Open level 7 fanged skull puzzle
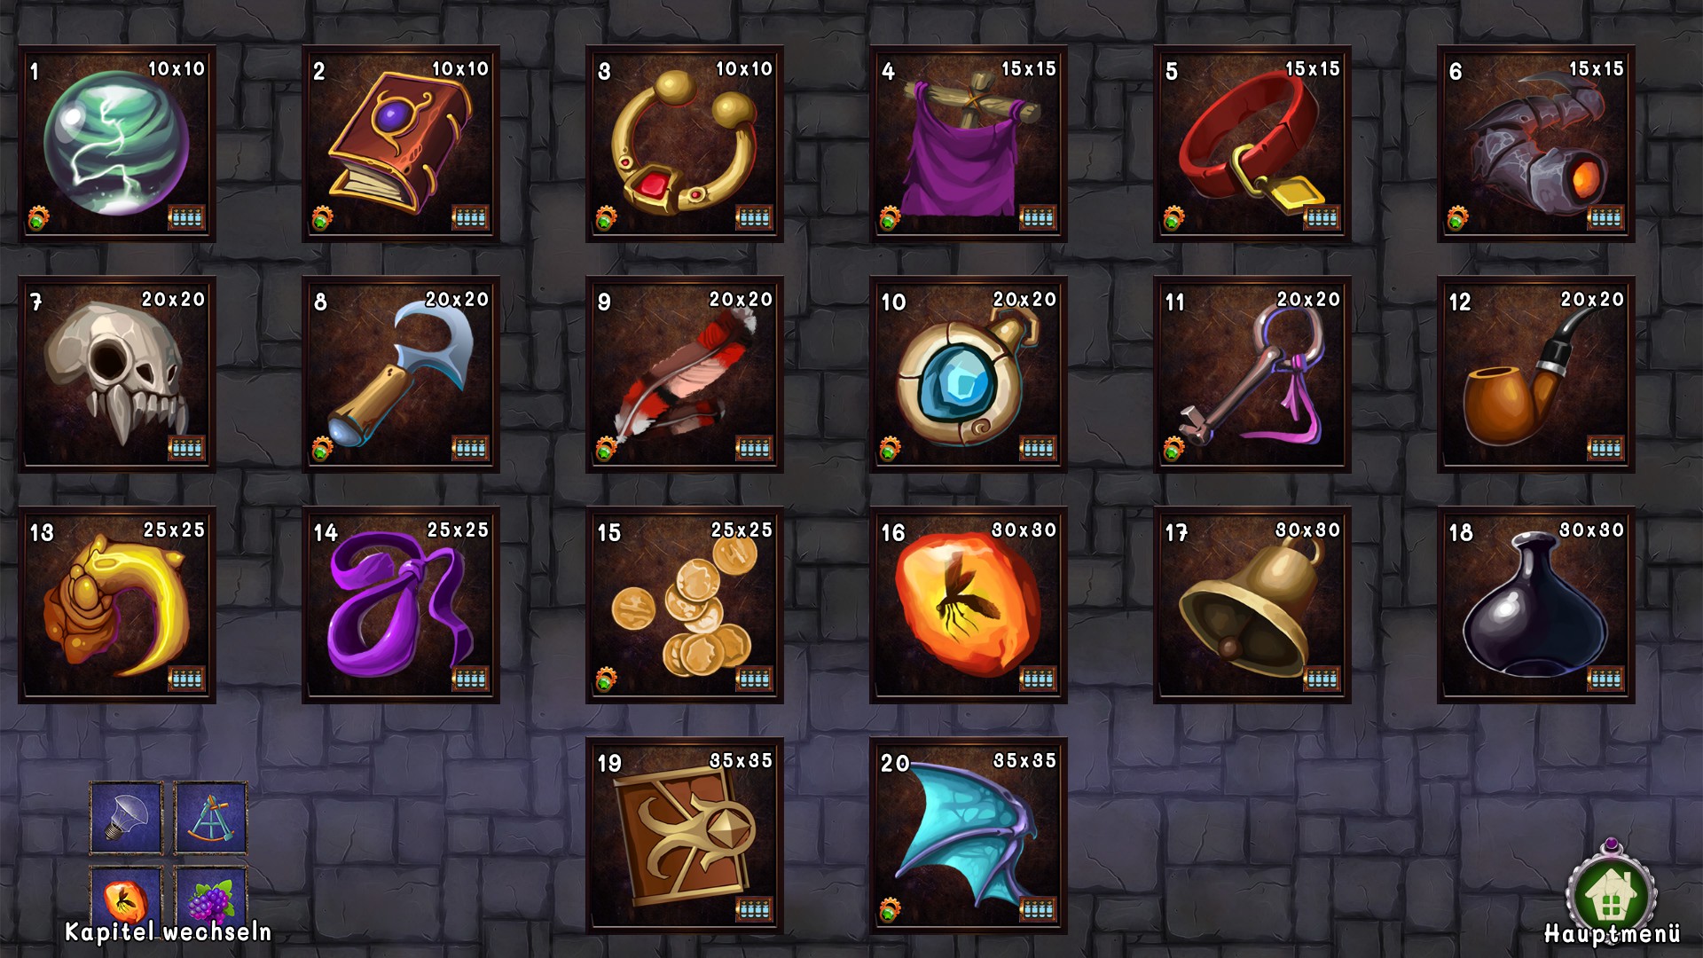Screen dimensions: 1703x958 pos(117,374)
